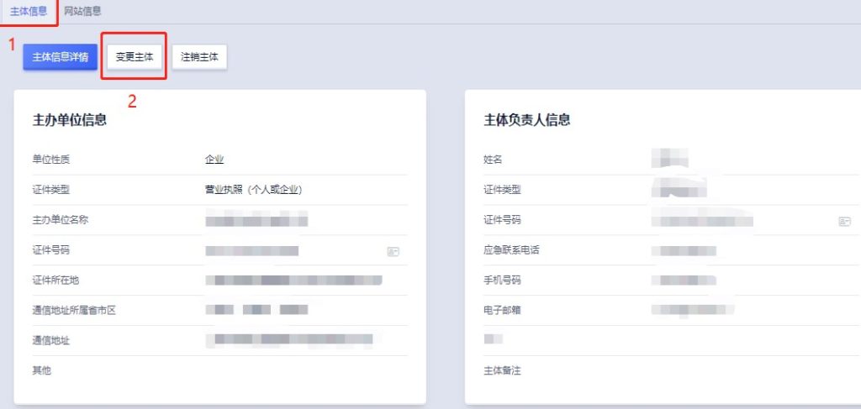The height and width of the screenshot is (409, 861).
Task: Select the 主办单位信息 heading
Action: [70, 121]
